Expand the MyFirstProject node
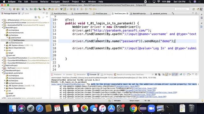 click(x=3, y=66)
